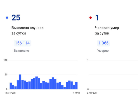Viewport: 138px width, 103px height.
Task: Click the 50 axis label in cases chart
Action: tap(6, 74)
